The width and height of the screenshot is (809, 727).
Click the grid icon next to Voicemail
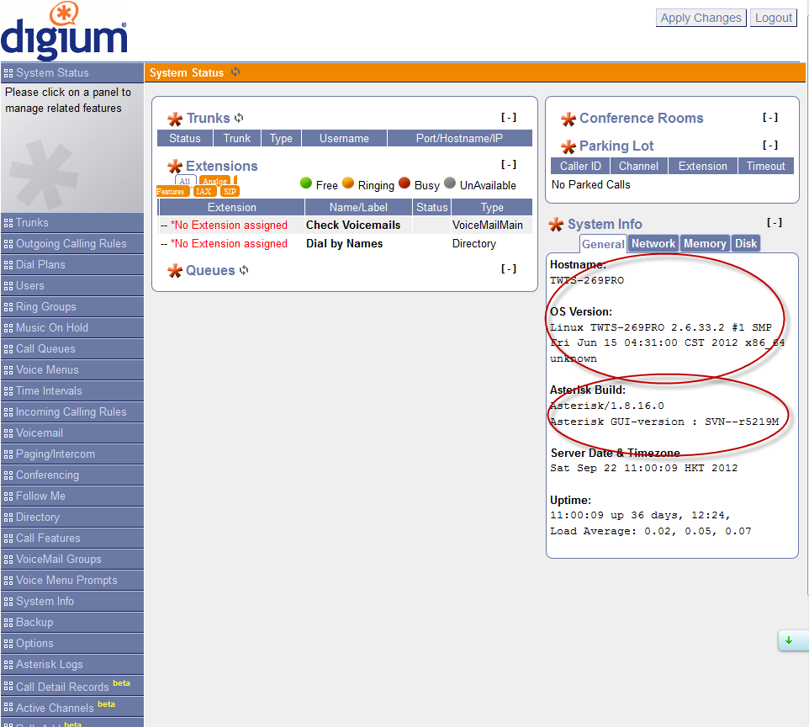click(8, 433)
